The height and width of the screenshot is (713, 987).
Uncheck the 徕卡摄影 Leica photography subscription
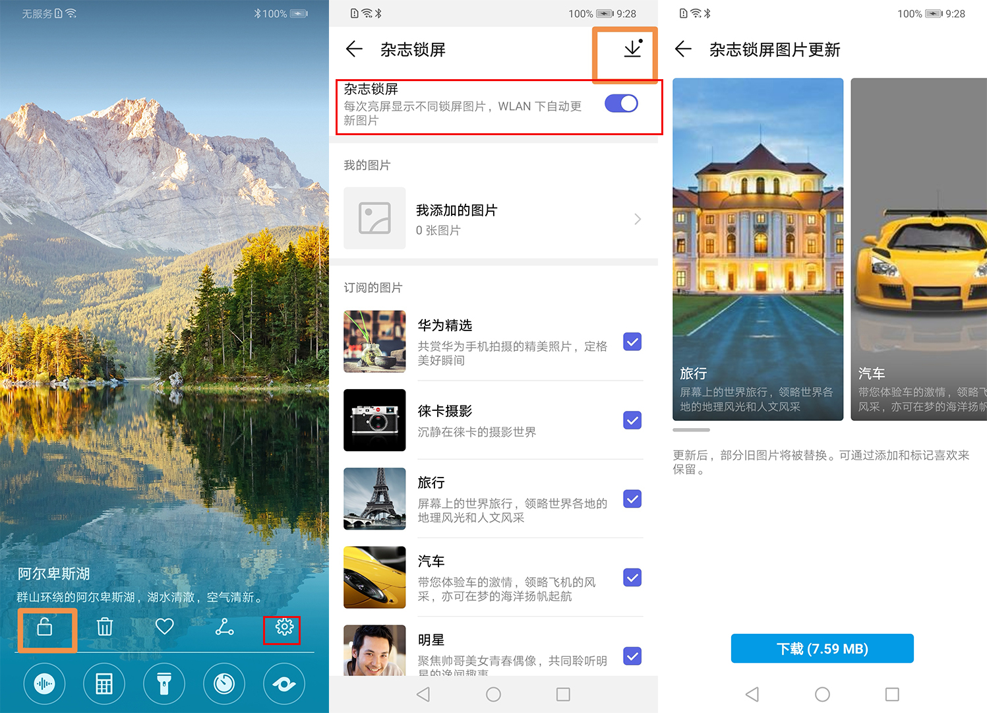pos(632,420)
